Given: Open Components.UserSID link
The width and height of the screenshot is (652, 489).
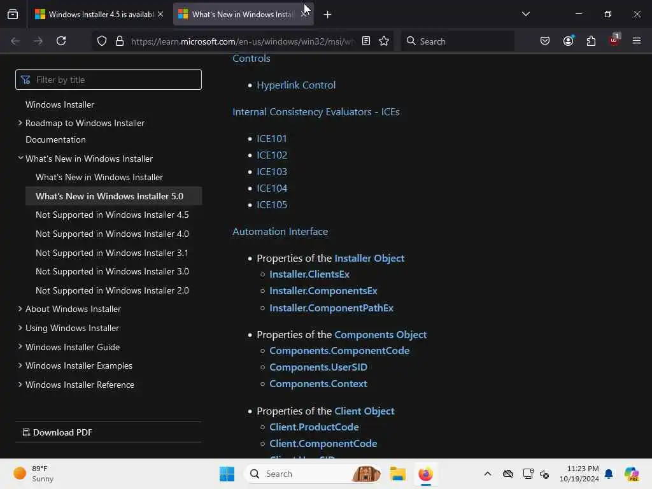Looking at the screenshot, I should 318,367.
